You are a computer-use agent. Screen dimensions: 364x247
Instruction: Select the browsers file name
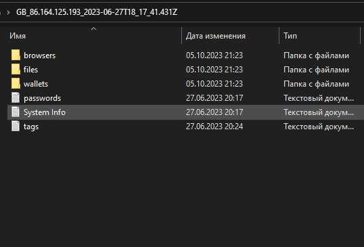(40, 55)
